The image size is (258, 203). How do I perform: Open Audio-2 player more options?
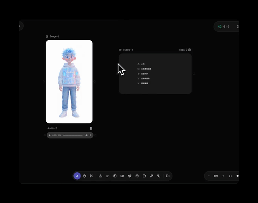[90, 135]
